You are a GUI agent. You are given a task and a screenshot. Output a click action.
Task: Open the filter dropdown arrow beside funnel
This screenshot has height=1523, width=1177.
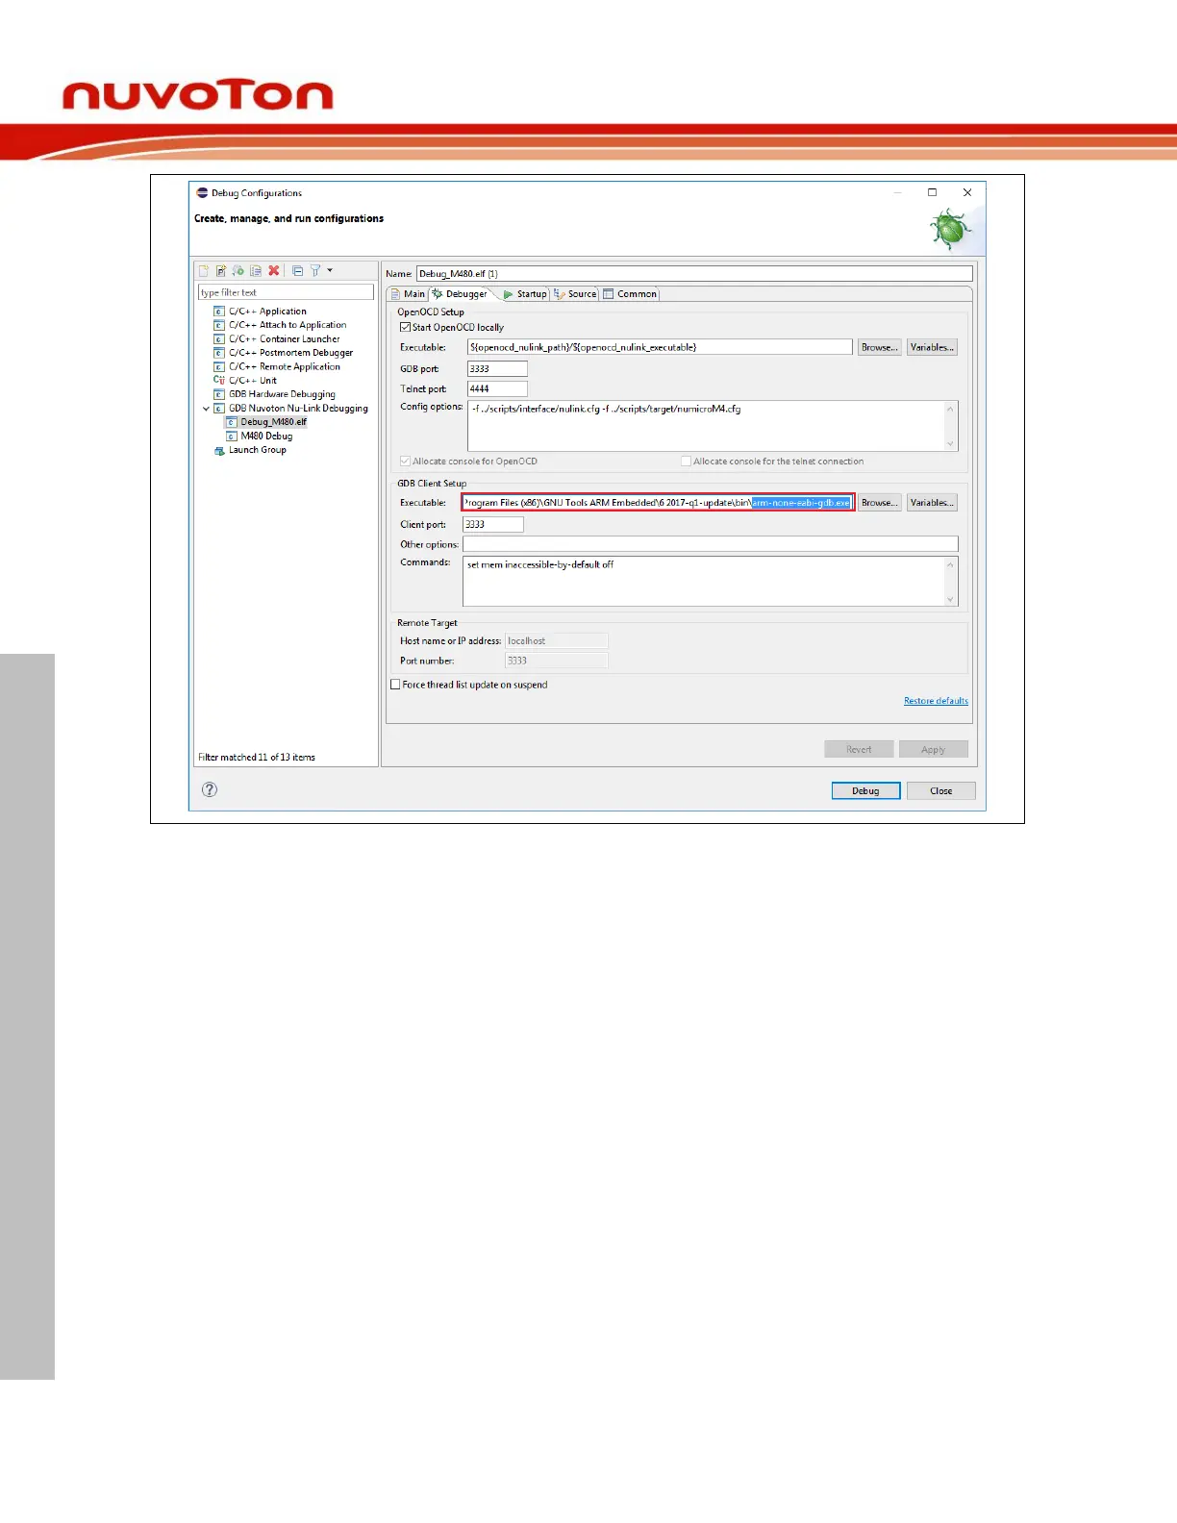(330, 271)
